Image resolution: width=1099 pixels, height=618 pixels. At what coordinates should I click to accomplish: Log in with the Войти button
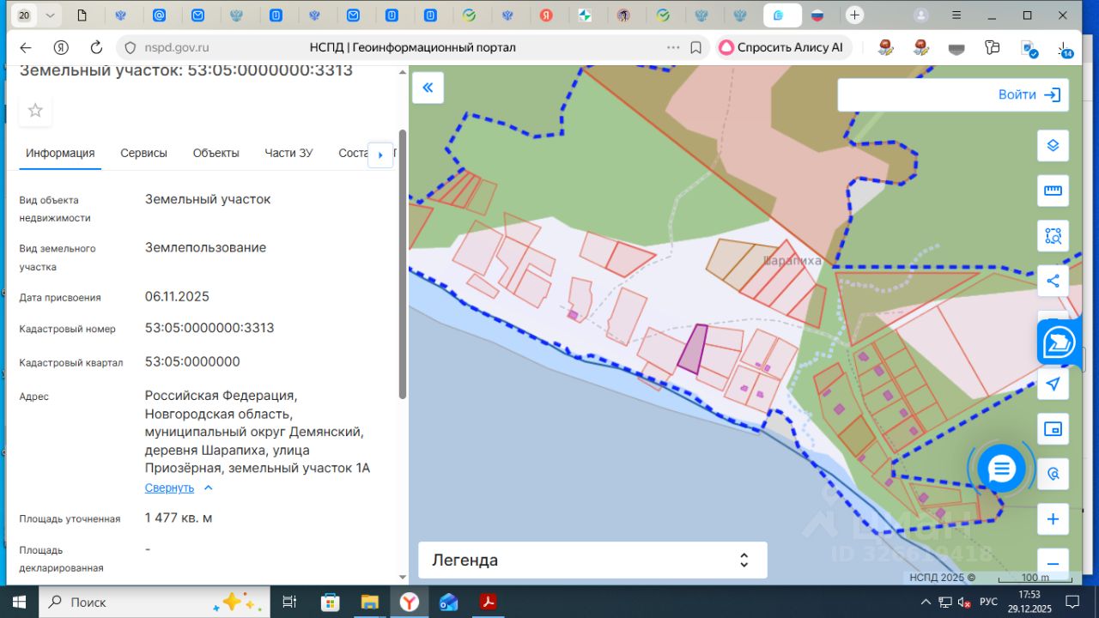point(1030,94)
